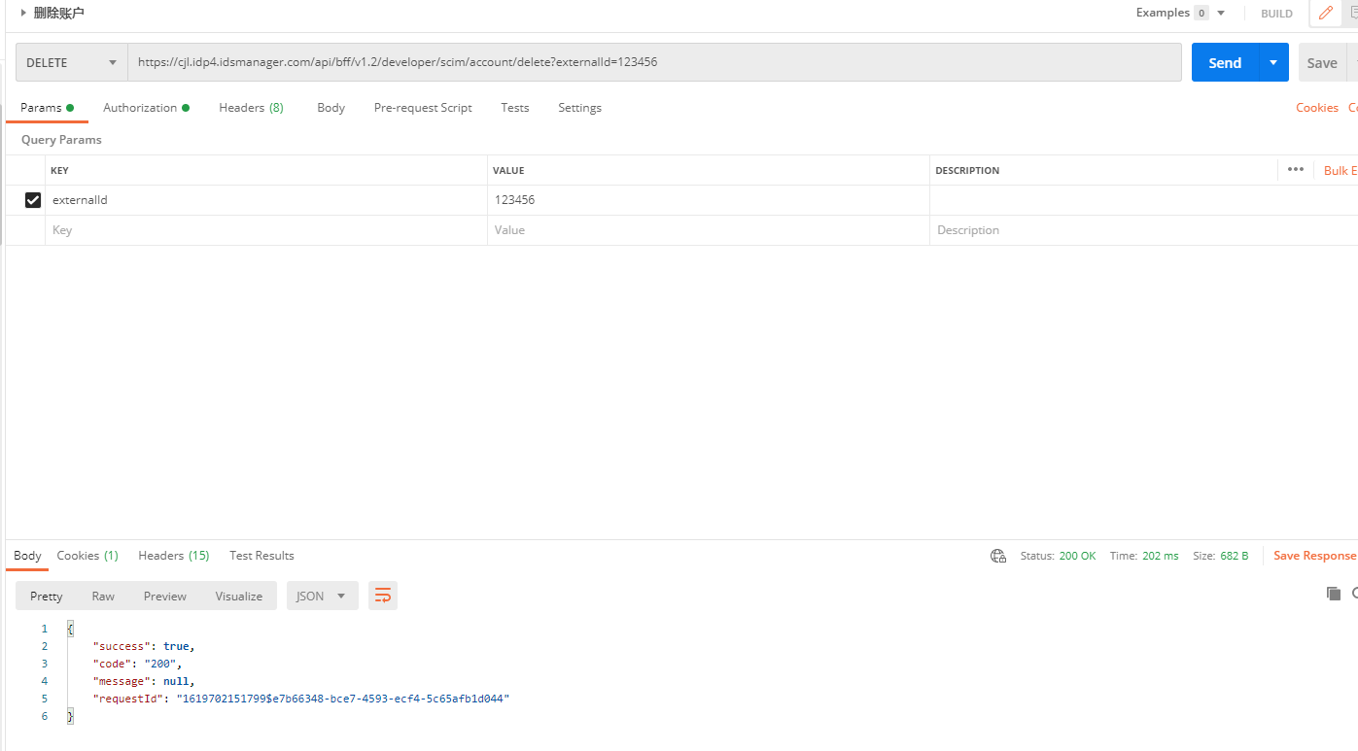
Task: Click the Save Response link
Action: point(1314,556)
